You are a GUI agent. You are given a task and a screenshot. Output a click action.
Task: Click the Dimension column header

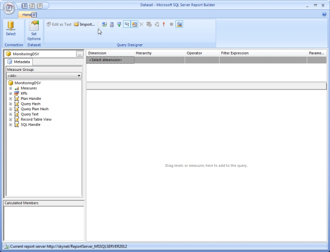[110, 53]
